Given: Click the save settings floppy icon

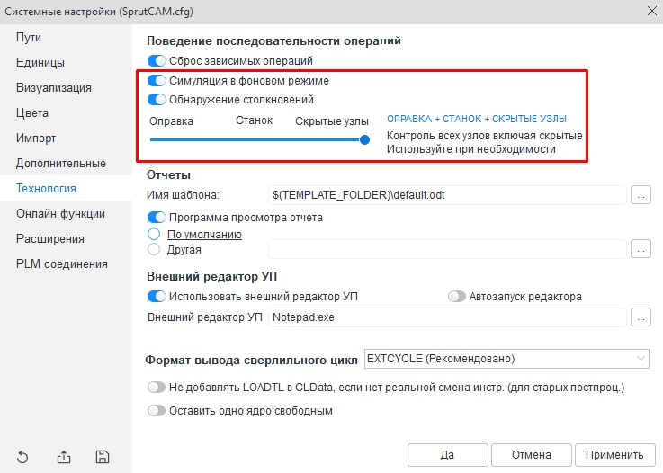Looking at the screenshot, I should coord(103,456).
